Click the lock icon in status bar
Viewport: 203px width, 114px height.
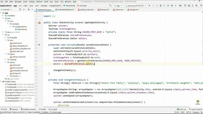point(201,112)
